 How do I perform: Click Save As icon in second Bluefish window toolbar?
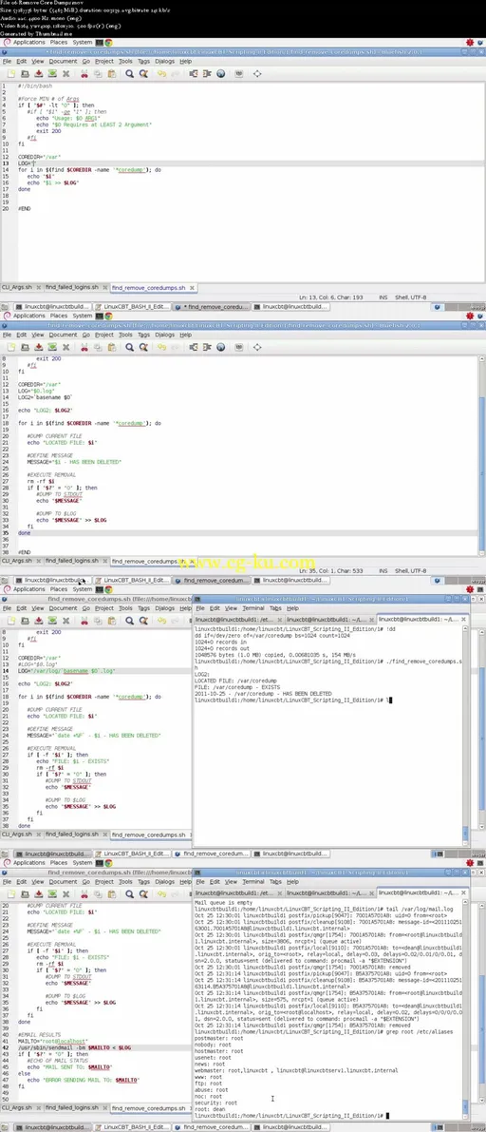pyautogui.click(x=52, y=347)
